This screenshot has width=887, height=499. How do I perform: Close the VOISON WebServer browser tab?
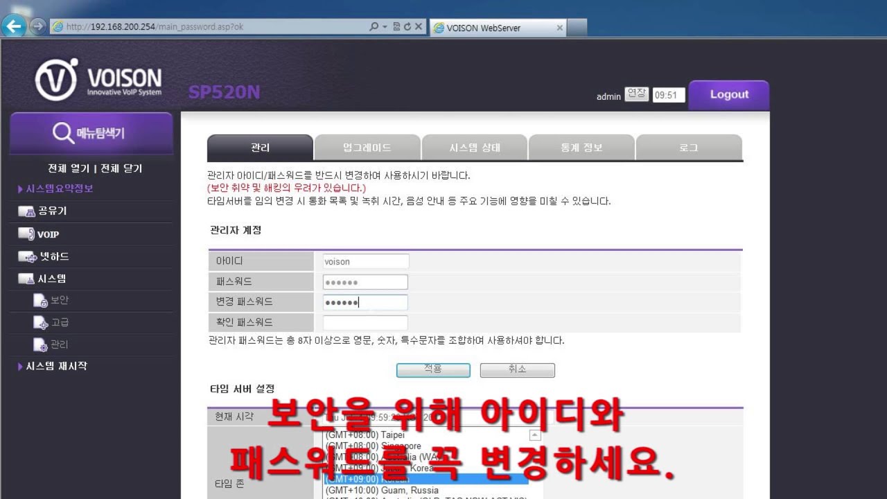tap(560, 28)
